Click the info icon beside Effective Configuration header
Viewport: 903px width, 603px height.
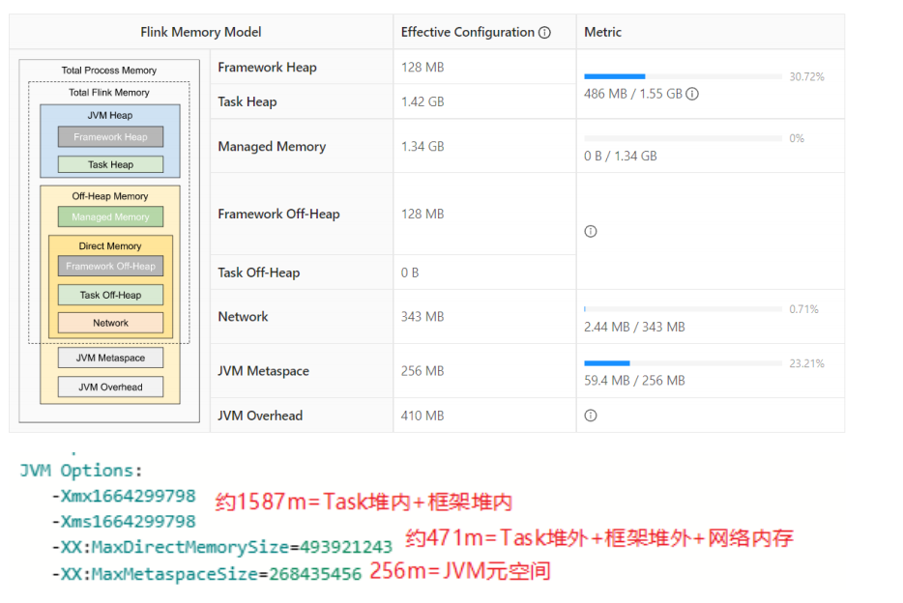pos(544,33)
